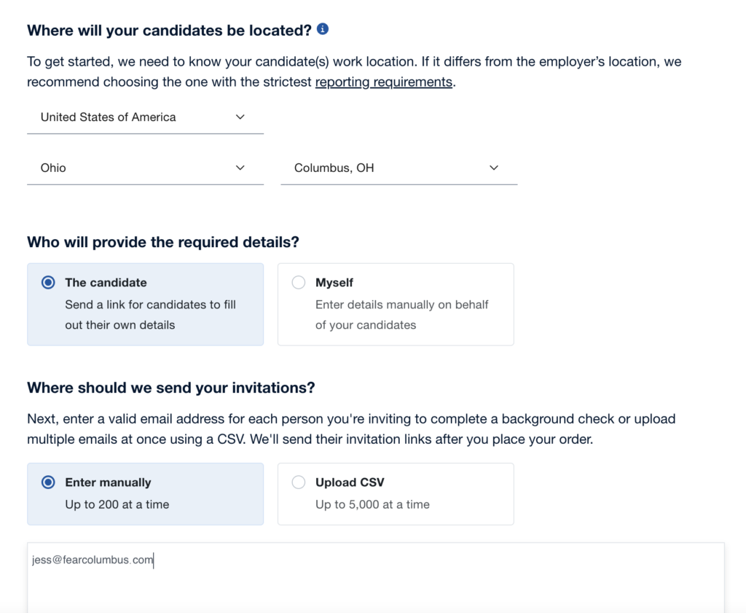This screenshot has height=613, width=746.
Task: Click the "Where should we send your invitations?" heading
Action: click(170, 388)
